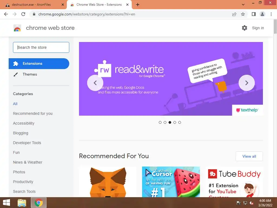Open network status tray icon

coord(245,203)
